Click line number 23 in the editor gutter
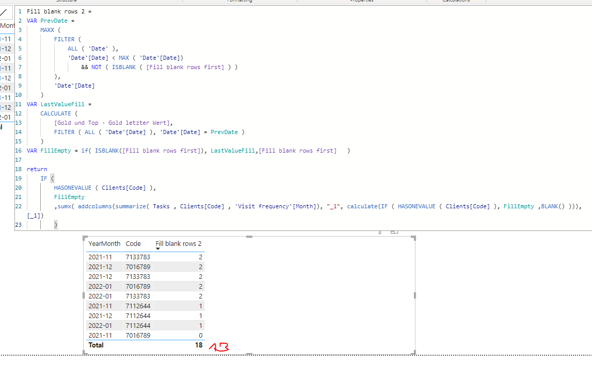592x365 pixels. [18, 225]
